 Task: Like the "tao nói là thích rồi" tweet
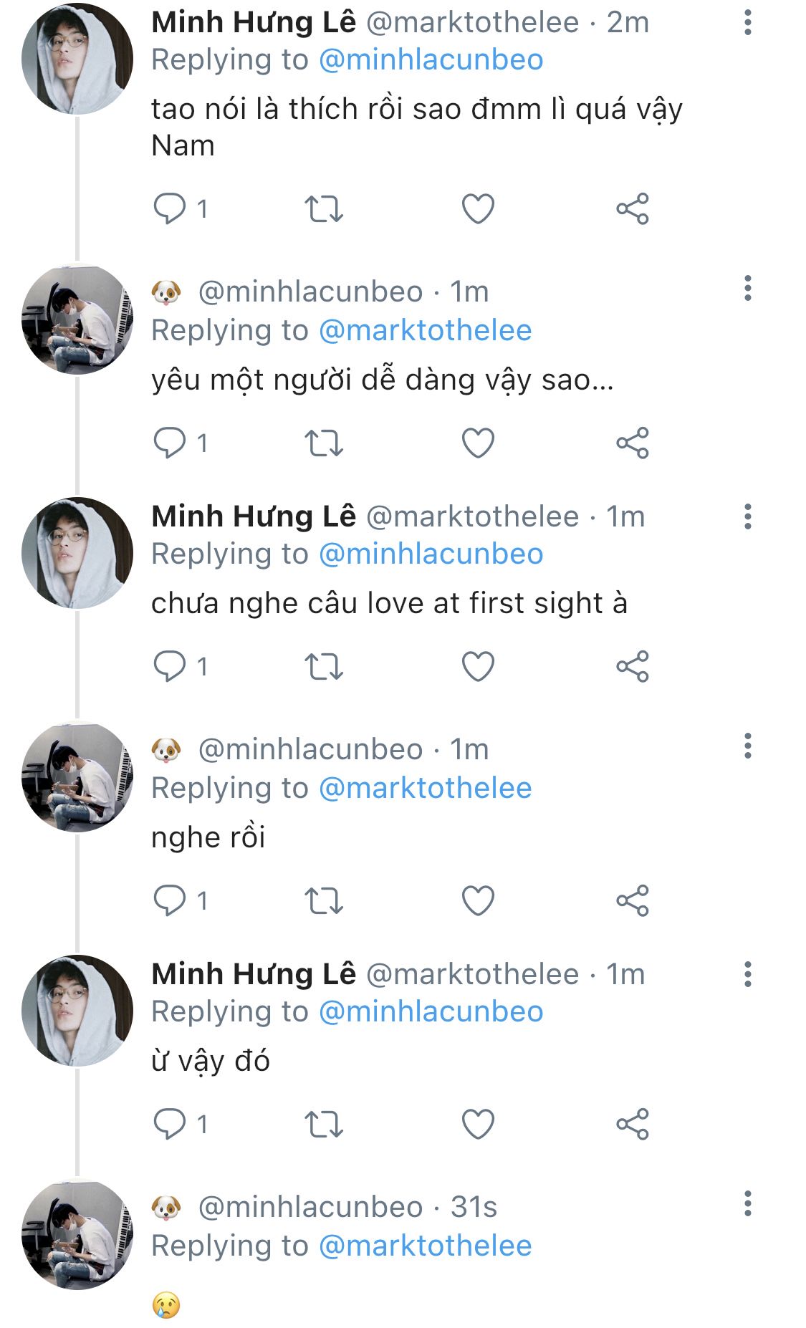coord(478,208)
